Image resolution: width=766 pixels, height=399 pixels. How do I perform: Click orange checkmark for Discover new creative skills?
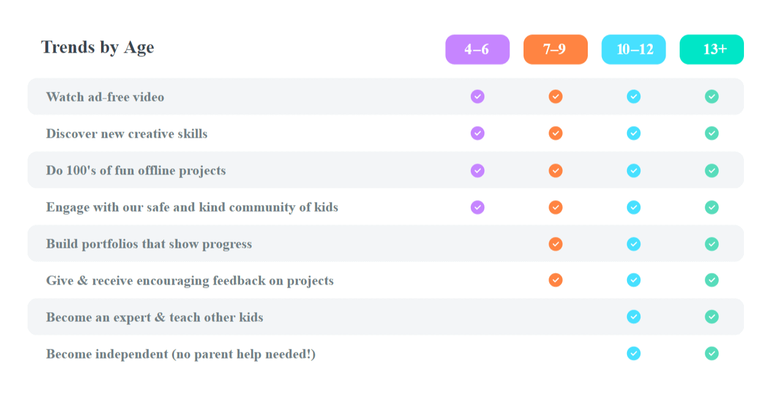point(555,133)
